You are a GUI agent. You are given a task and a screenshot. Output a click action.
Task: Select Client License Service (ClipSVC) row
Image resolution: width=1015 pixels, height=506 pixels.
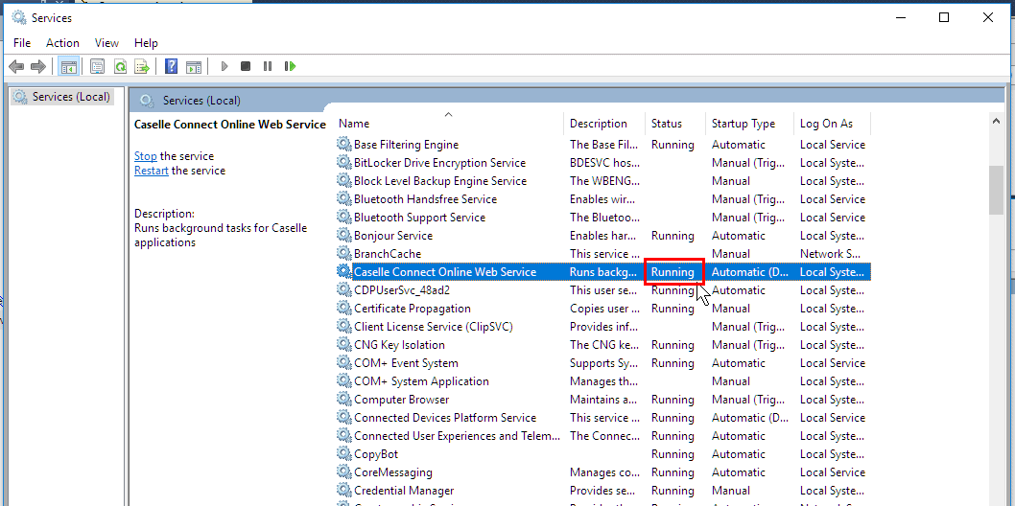603,327
